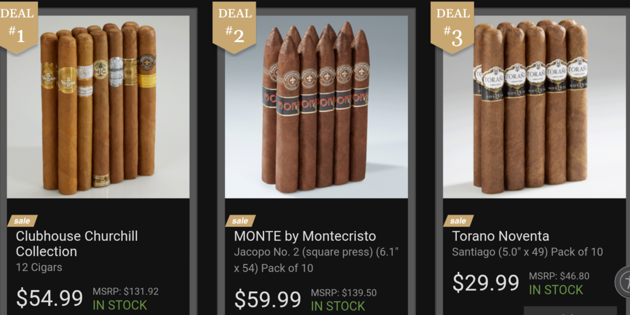Click the Jacopo No. 2 description text

pos(316,260)
